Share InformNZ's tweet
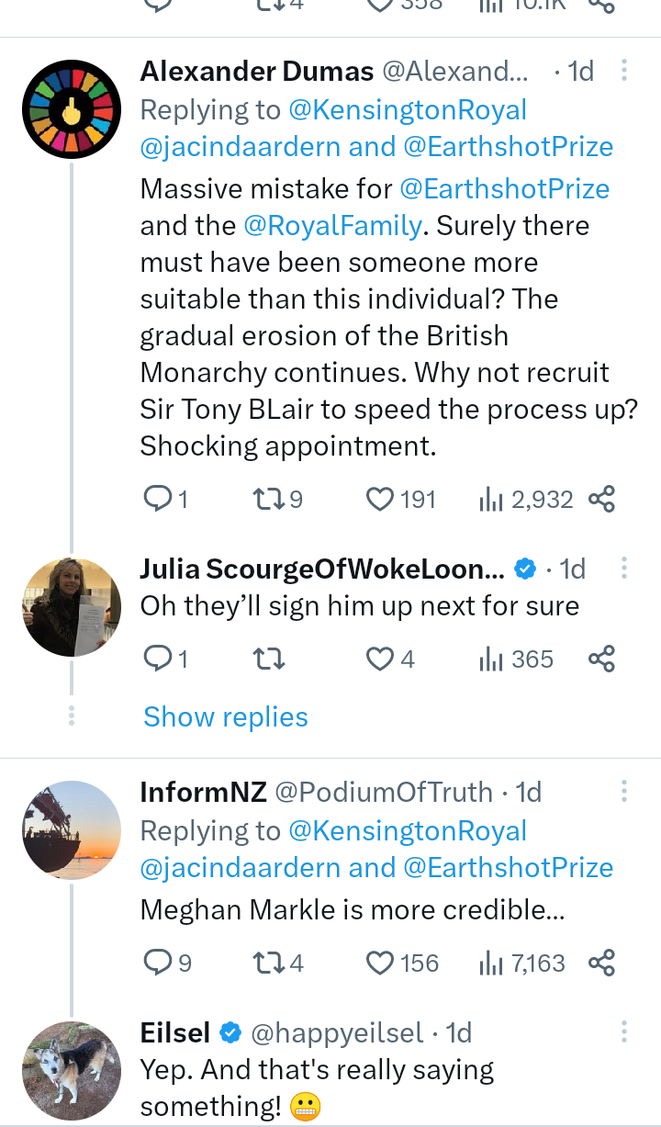 (x=601, y=963)
